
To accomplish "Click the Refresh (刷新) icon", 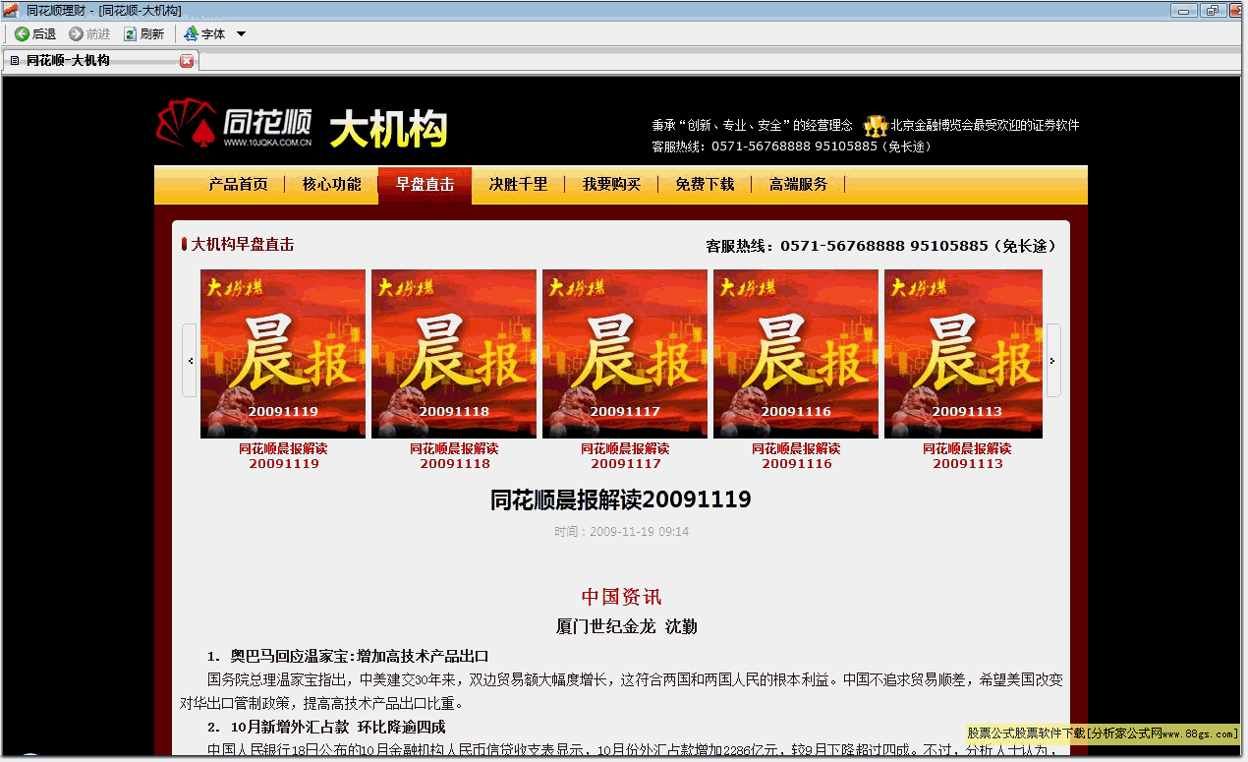I will (x=130, y=34).
